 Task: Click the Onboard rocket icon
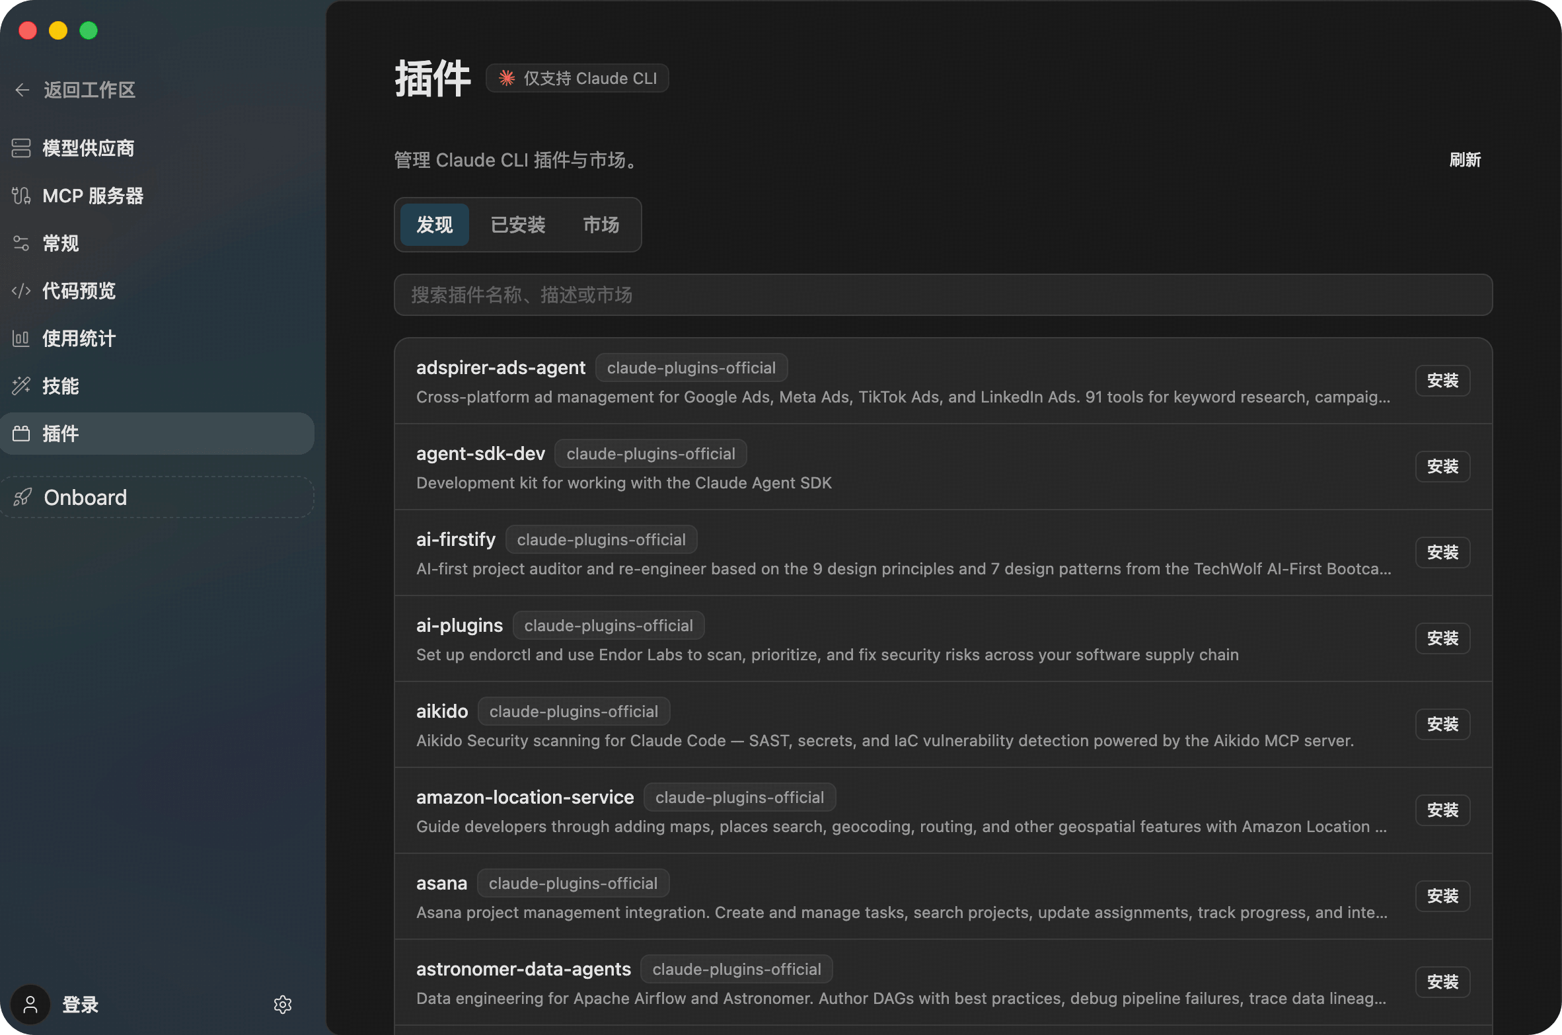click(x=23, y=497)
